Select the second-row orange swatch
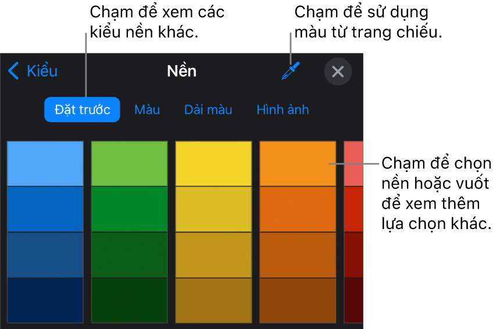The height and width of the screenshot is (329, 500). point(297,209)
